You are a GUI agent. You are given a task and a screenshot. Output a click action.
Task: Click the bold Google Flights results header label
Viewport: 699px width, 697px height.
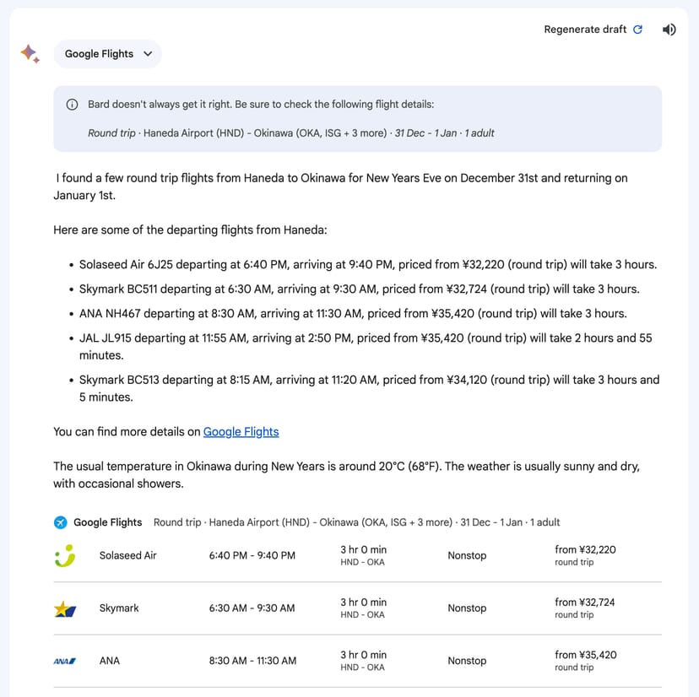point(107,522)
